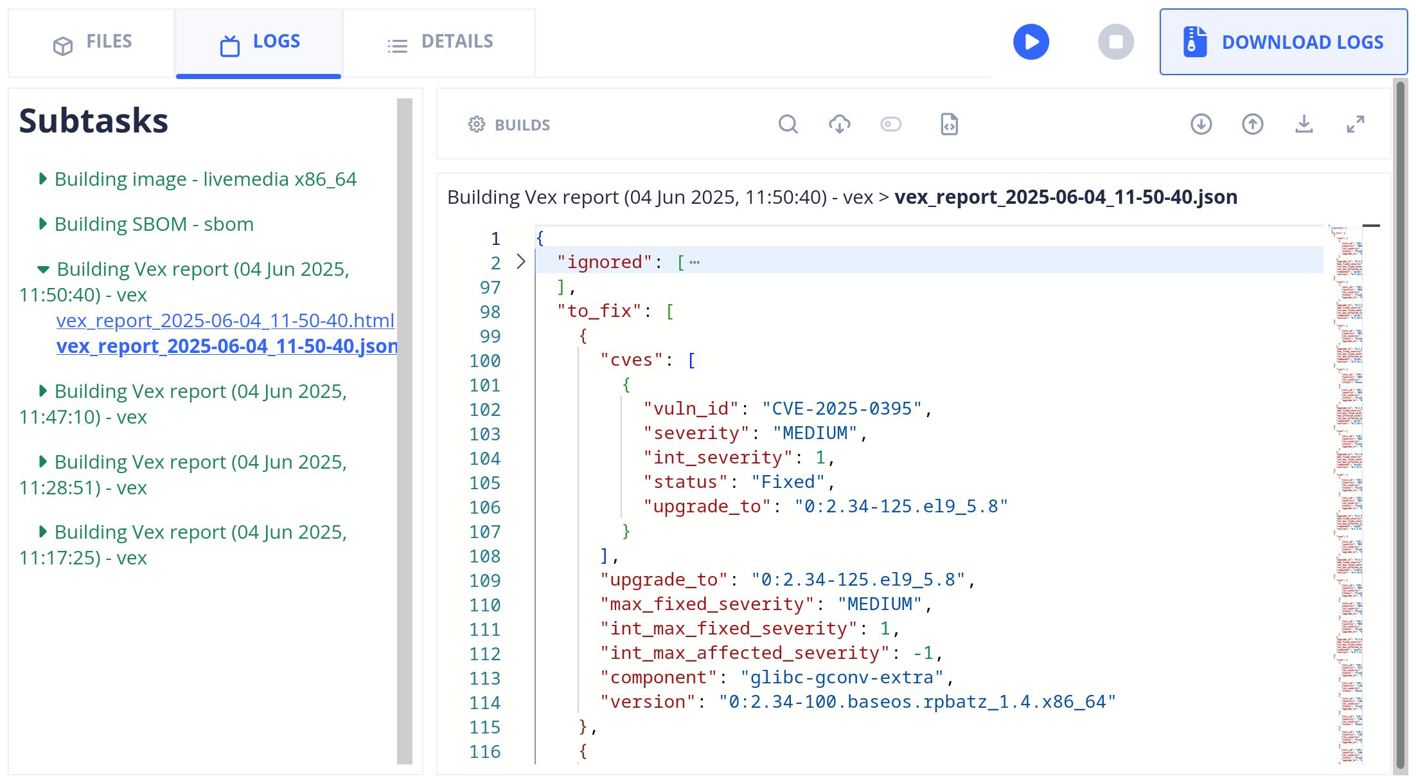Open the Files tab
Screen dimensions: 1416x783
91,43
